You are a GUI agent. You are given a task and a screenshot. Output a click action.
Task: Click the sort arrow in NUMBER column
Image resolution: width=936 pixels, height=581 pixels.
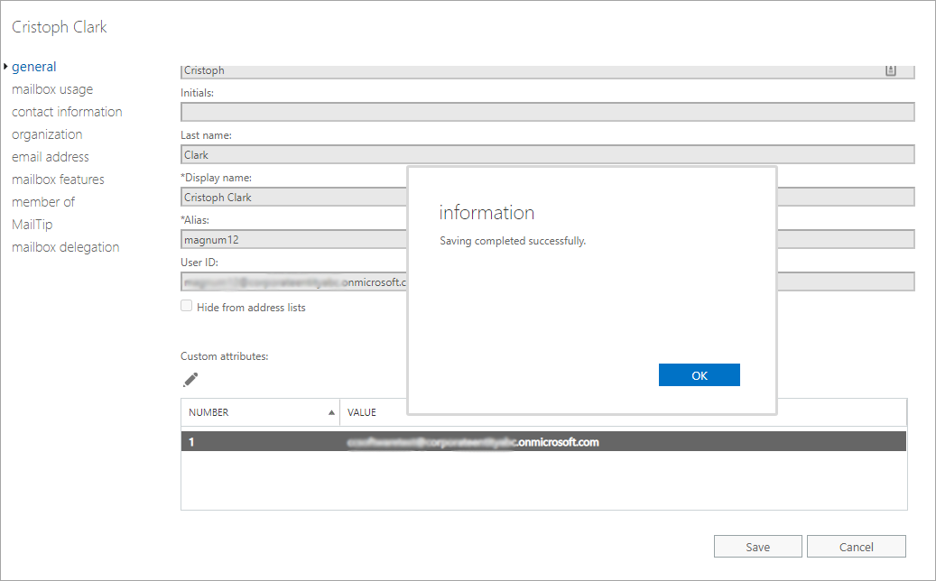coord(330,412)
